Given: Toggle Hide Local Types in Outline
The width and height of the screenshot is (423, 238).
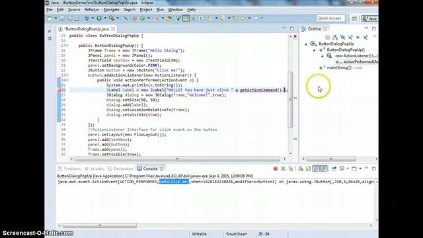Looking at the screenshot, I should 365,37.
